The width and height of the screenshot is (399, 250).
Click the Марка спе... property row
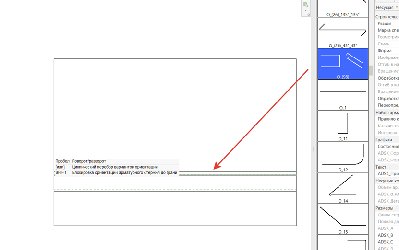pyautogui.click(x=387, y=30)
